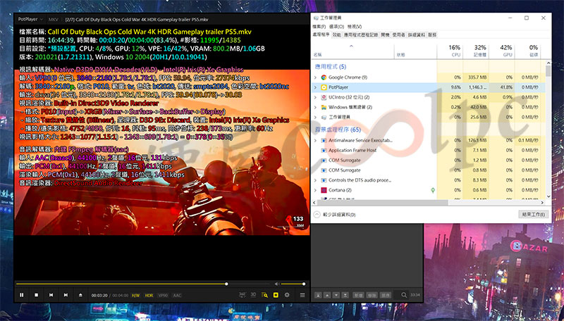Image resolution: width=564 pixels, height=321 pixels.
Task: Click the playlist search magnifier icon
Action: click(404, 295)
